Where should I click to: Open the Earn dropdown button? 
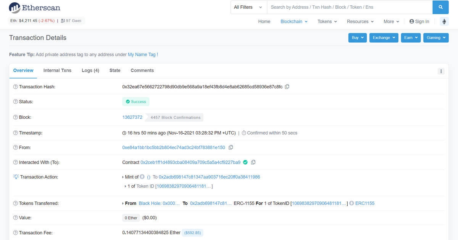(411, 38)
